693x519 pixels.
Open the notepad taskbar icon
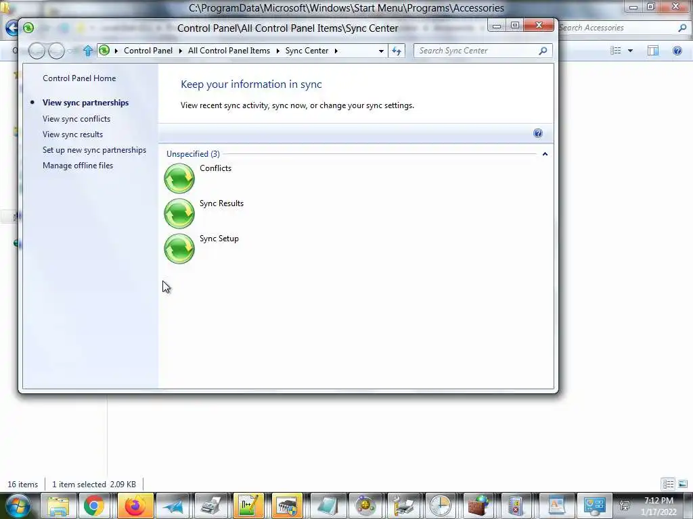point(327,505)
